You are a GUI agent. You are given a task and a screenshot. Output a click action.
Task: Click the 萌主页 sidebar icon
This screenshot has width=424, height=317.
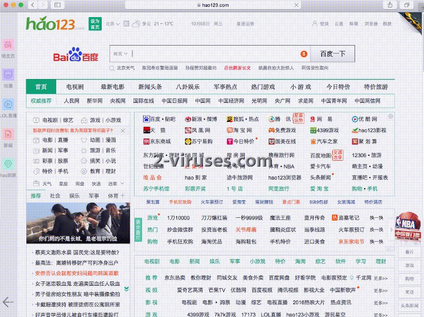click(x=8, y=45)
